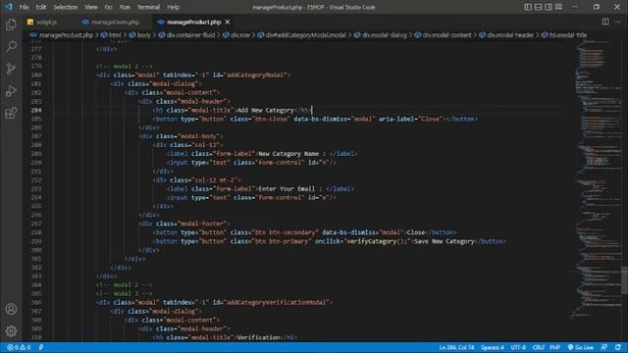The image size is (628, 353).
Task: Click 'verifyCategory();' on line 299
Action: pyautogui.click(x=377, y=241)
